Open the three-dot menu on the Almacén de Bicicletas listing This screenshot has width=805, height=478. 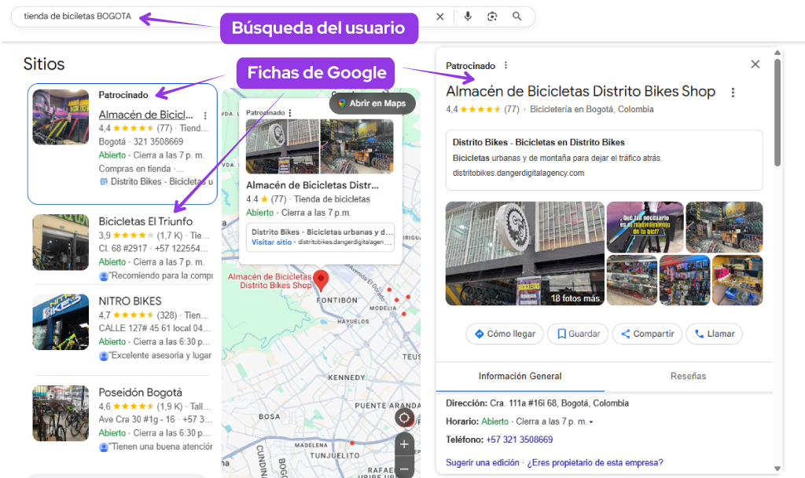pyautogui.click(x=205, y=115)
